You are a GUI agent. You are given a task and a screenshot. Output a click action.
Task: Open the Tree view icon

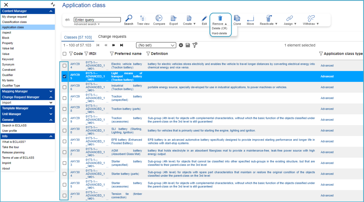pyautogui.click(x=143, y=19)
